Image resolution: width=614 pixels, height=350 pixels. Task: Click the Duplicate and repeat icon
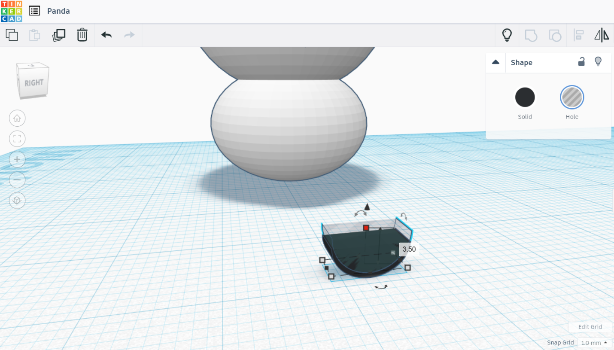coord(58,35)
